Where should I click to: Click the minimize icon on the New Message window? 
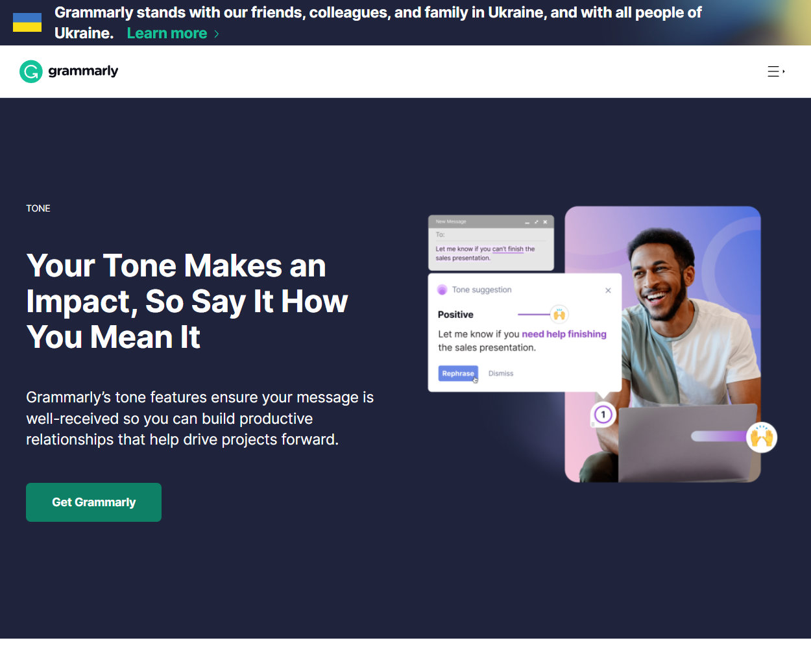tap(527, 222)
